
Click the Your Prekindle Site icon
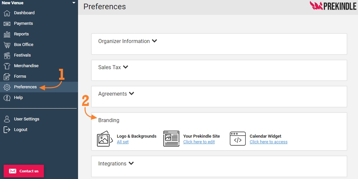pyautogui.click(x=171, y=139)
